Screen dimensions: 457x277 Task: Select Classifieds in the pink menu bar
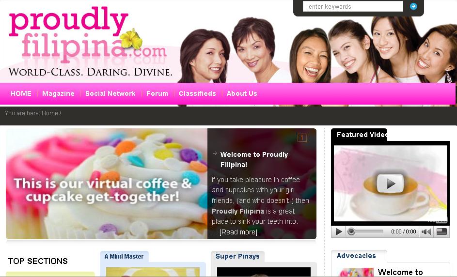tap(197, 93)
